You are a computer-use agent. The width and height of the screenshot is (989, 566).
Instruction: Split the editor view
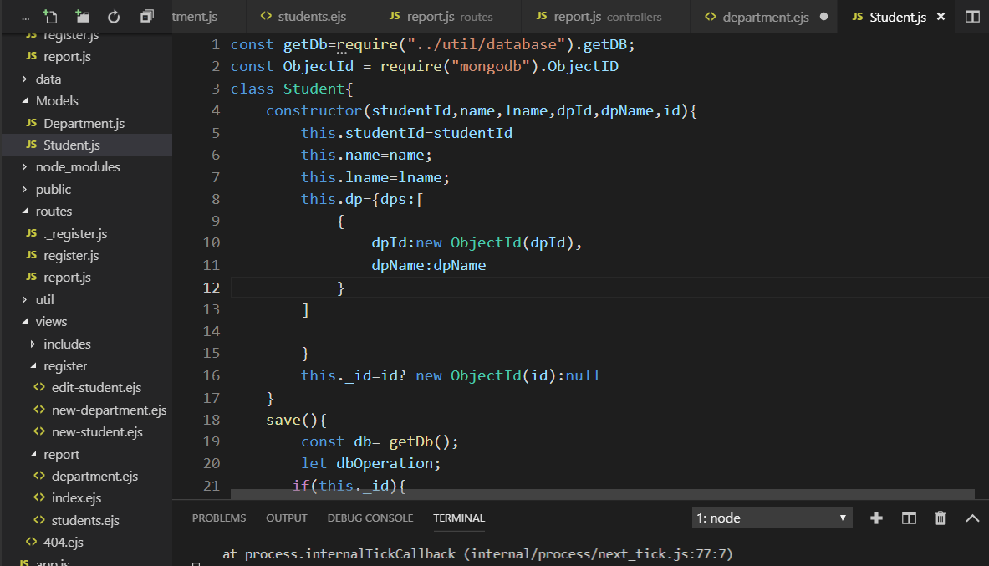972,17
